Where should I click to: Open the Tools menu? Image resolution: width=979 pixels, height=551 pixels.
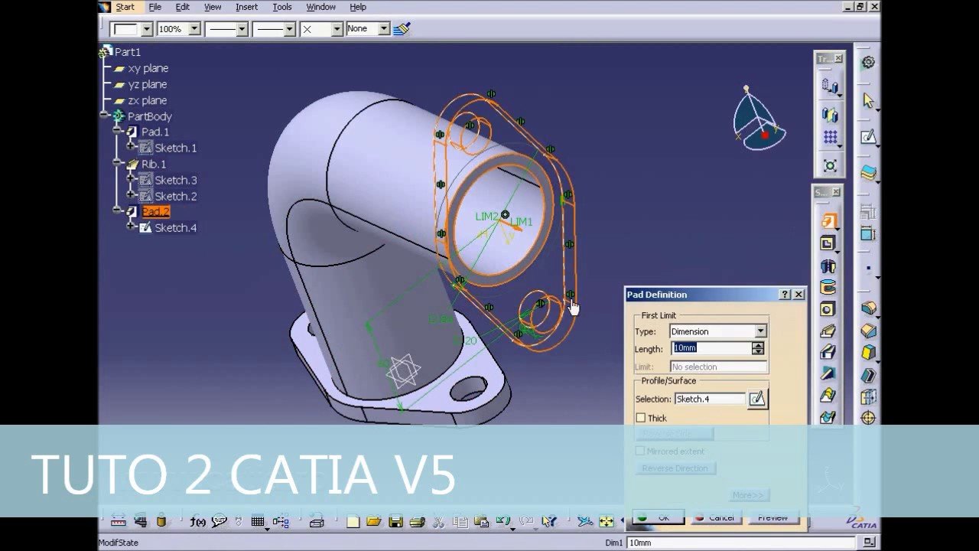[x=282, y=7]
